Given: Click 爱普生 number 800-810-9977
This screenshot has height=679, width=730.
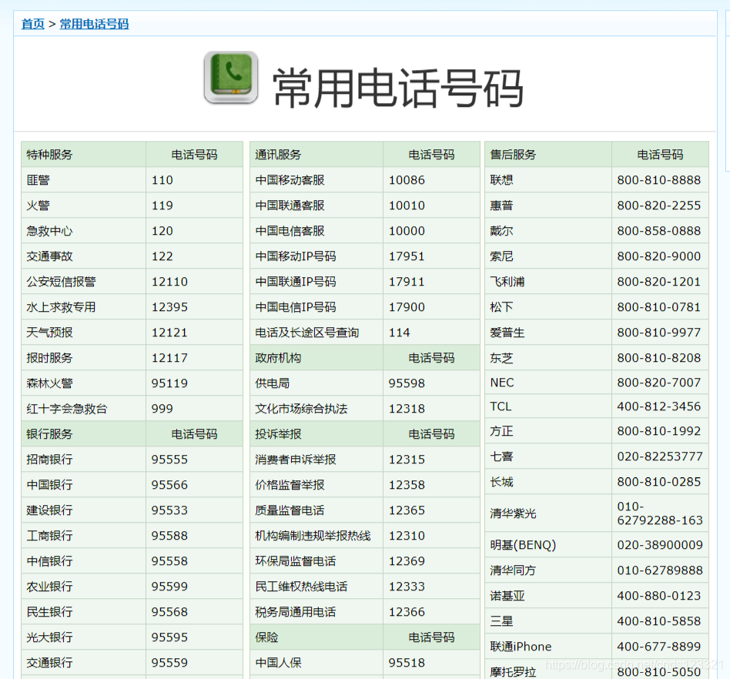Looking at the screenshot, I should pos(658,333).
